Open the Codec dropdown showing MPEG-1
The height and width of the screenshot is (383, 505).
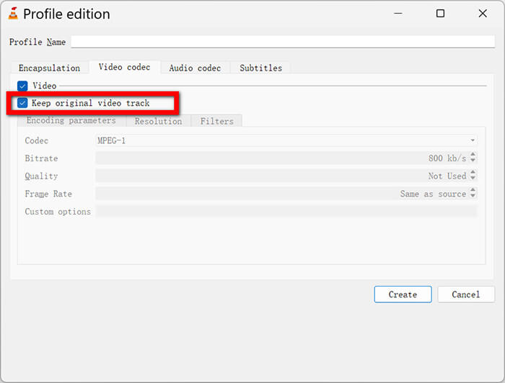pyautogui.click(x=286, y=140)
